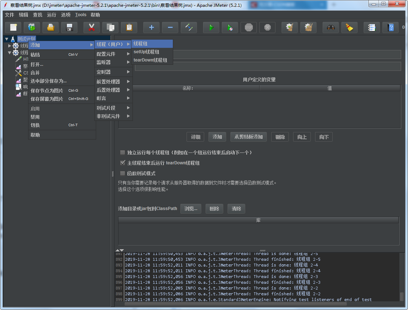
Task: Open Help with question mark icon
Action: point(391,27)
